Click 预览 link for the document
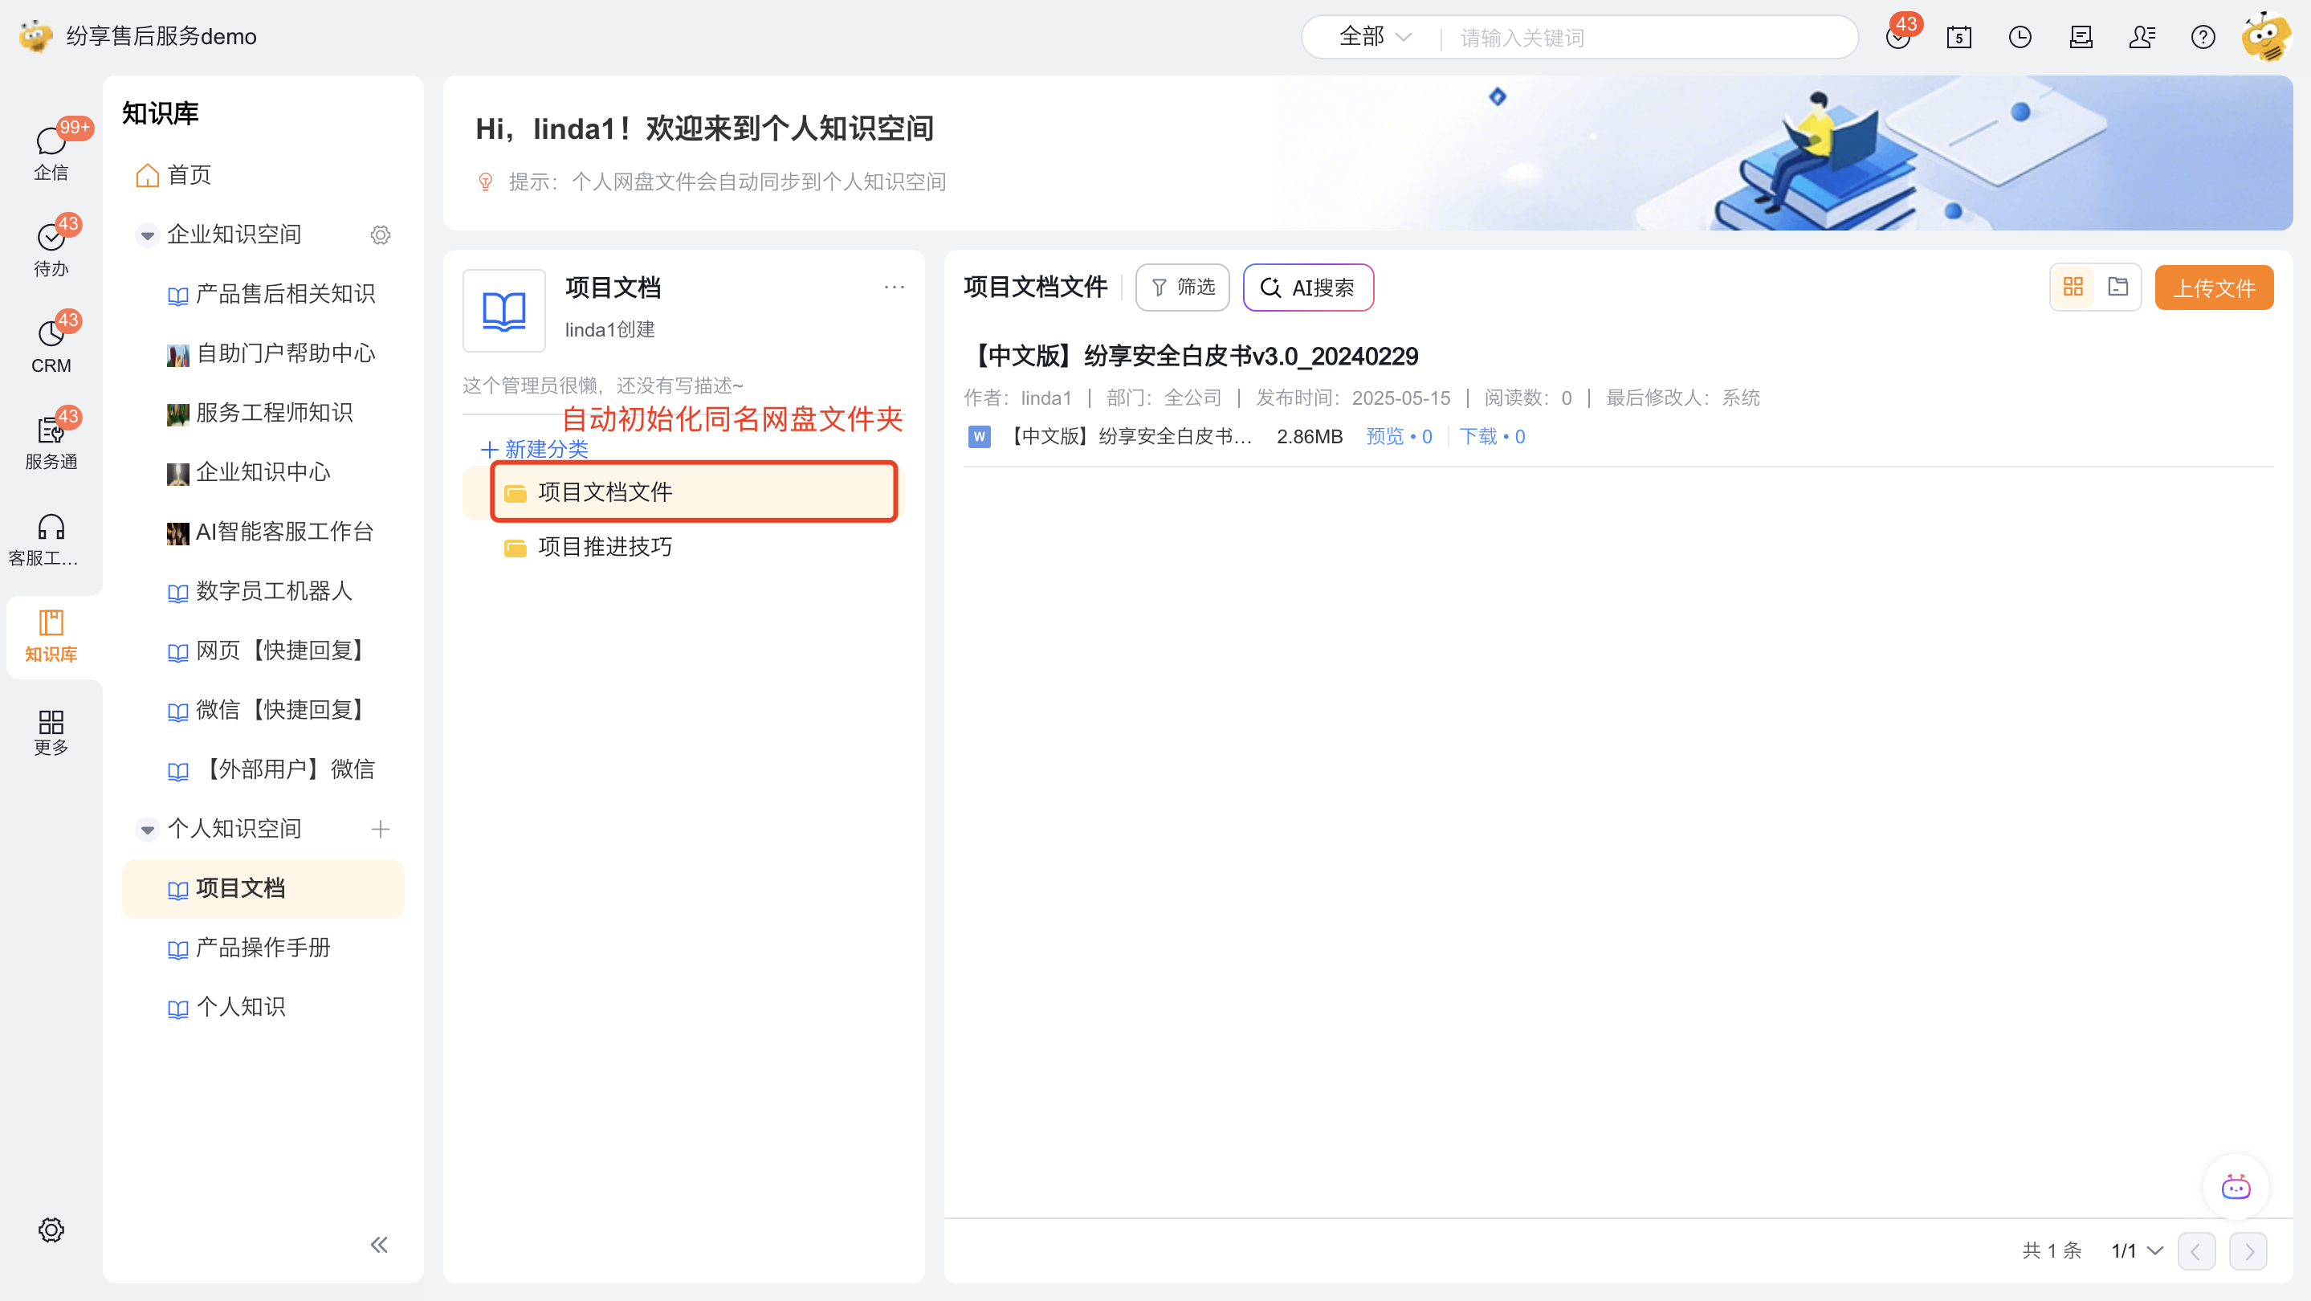 tap(1398, 436)
